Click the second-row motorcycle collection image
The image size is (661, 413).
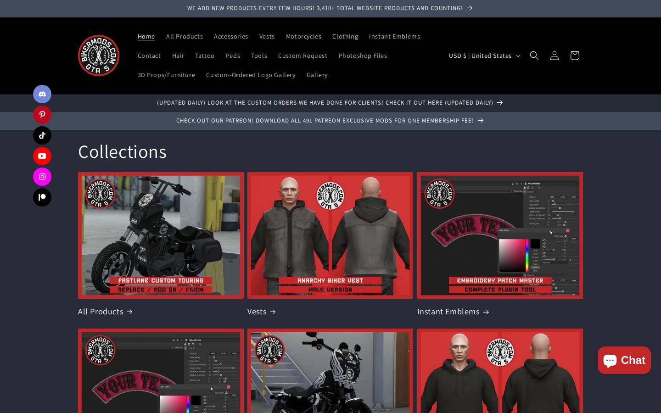tap(330, 371)
